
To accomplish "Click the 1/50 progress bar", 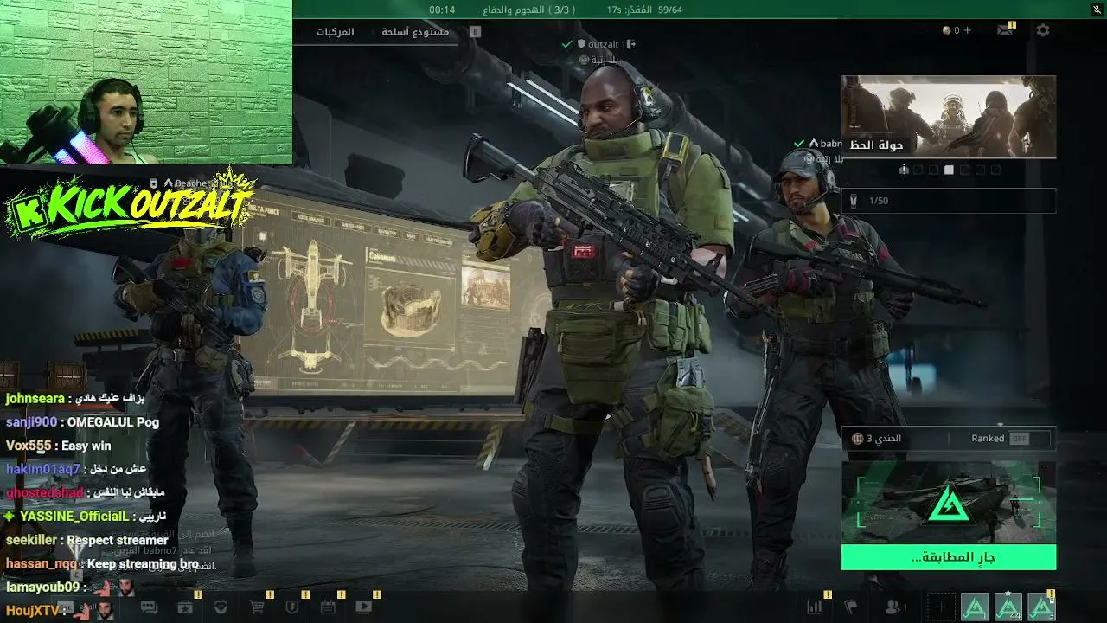I will pyautogui.click(x=949, y=201).
